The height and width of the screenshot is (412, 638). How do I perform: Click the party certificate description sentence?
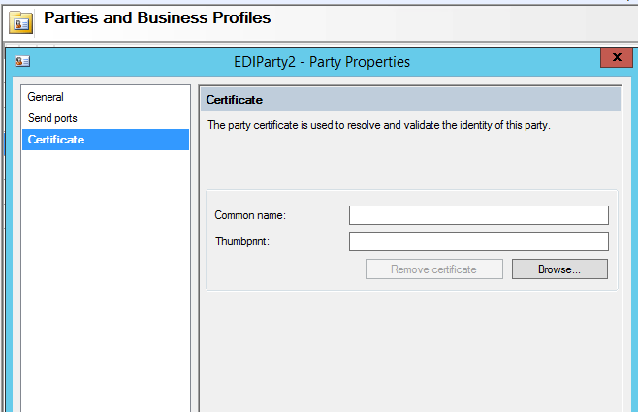point(379,125)
